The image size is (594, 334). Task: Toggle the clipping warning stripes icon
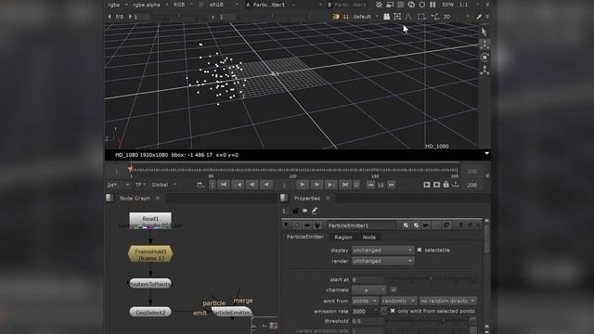tap(379, 5)
